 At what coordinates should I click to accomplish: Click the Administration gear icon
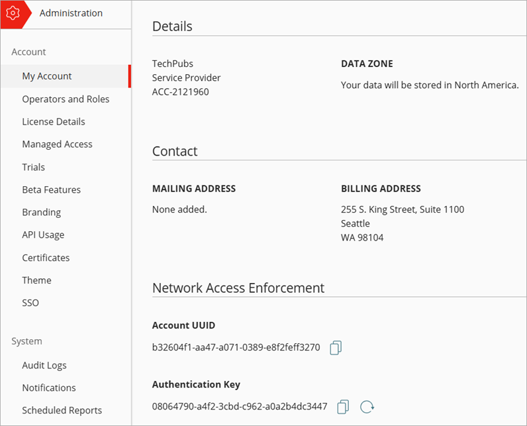click(12, 13)
